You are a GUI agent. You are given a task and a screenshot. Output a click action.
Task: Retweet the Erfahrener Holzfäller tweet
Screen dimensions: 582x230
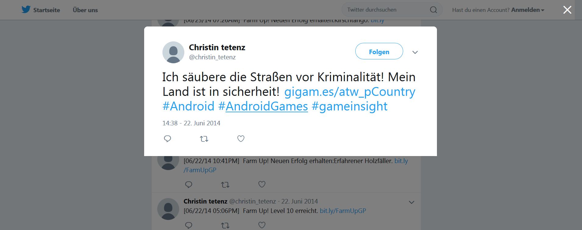click(x=225, y=184)
